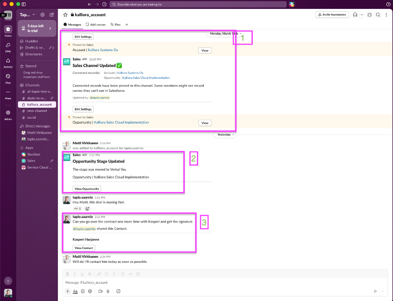This screenshot has height=301, width=393.
Task: Toggle formatting toolbar with Aa icon
Action: (x=75, y=291)
